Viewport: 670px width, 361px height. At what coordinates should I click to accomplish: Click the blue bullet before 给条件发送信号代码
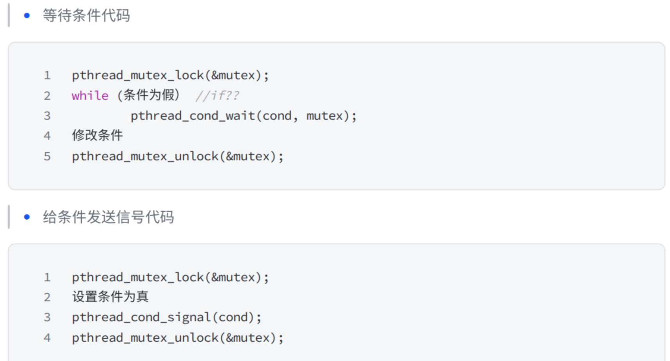coord(27,217)
